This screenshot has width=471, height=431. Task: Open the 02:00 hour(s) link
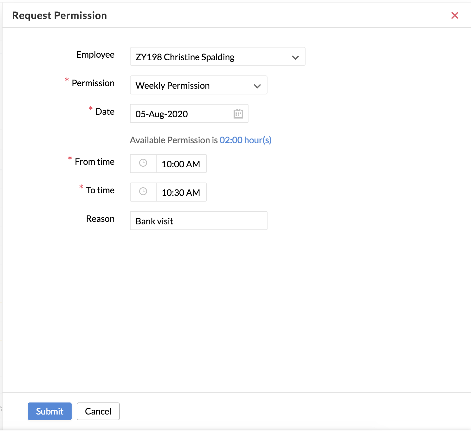point(245,140)
